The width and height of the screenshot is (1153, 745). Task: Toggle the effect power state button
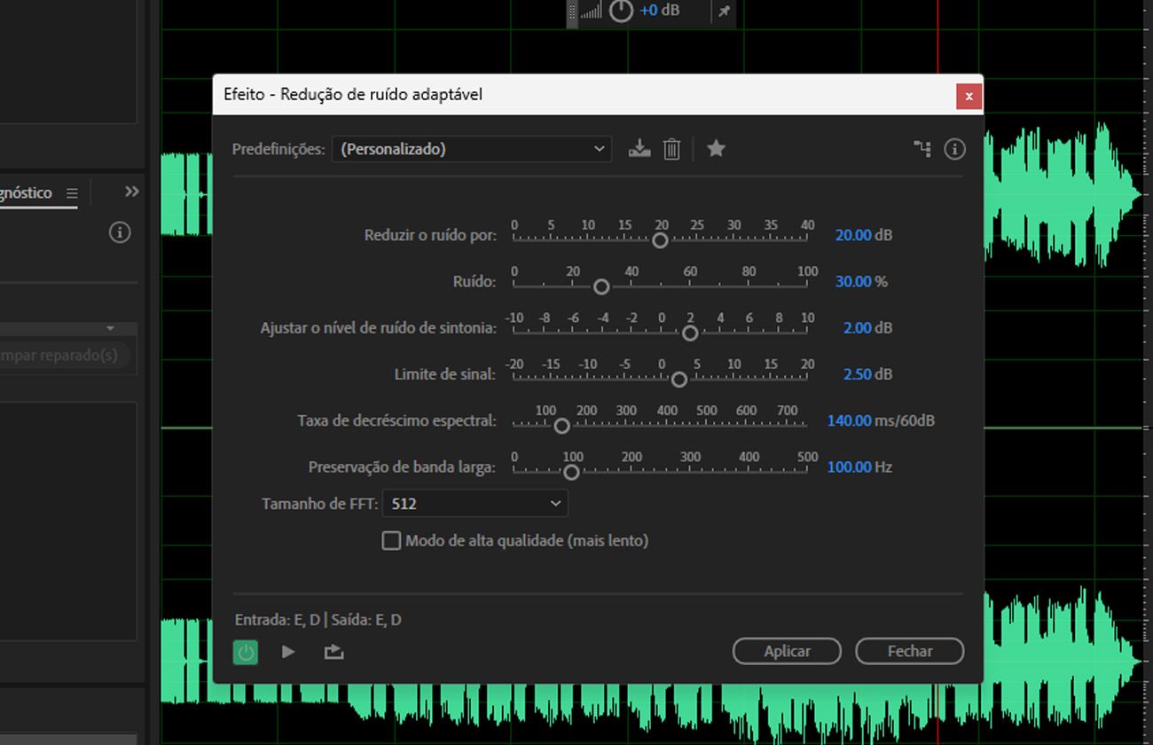tap(246, 653)
